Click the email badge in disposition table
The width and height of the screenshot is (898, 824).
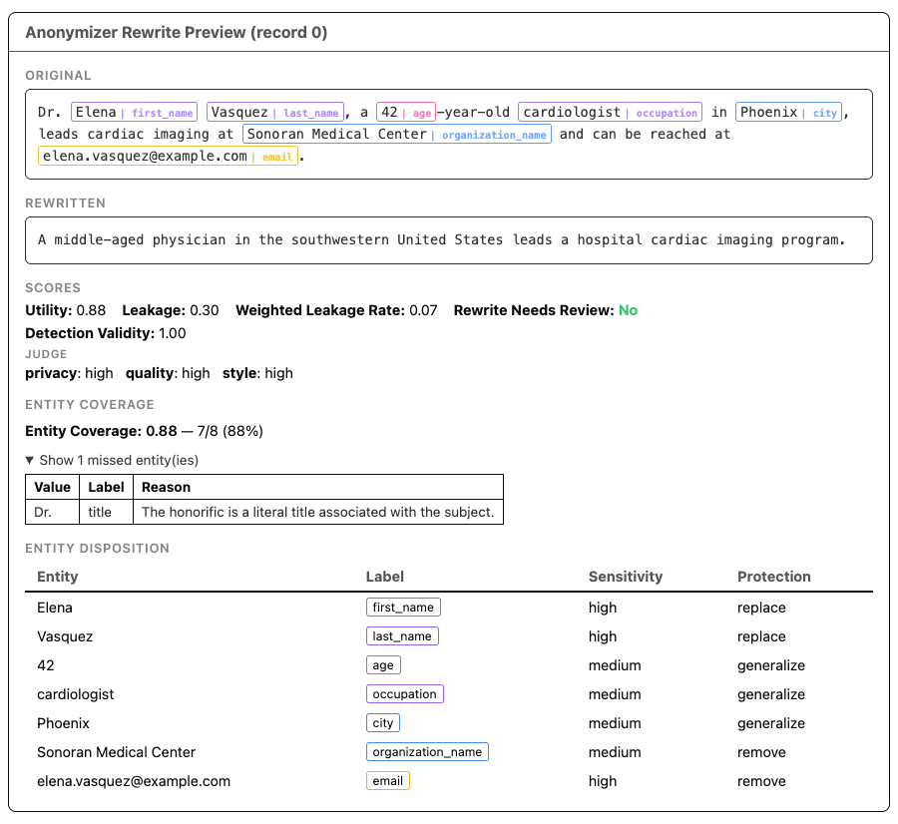(x=388, y=781)
